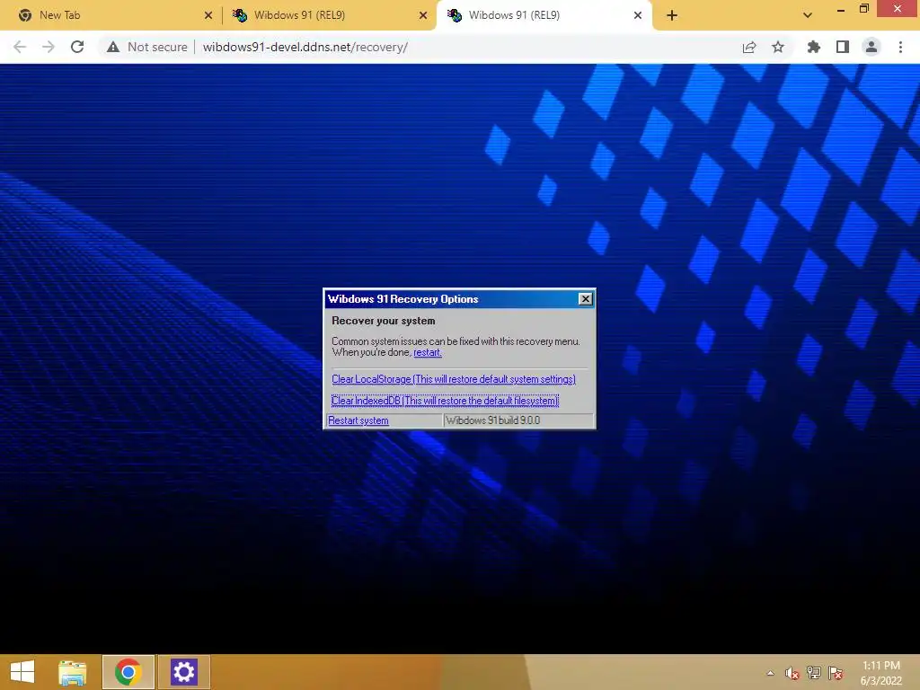Go back using the browser back arrow
This screenshot has height=690, width=920.
point(20,47)
